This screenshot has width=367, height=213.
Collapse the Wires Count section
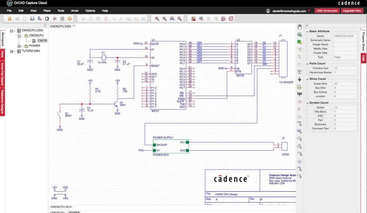307,79
